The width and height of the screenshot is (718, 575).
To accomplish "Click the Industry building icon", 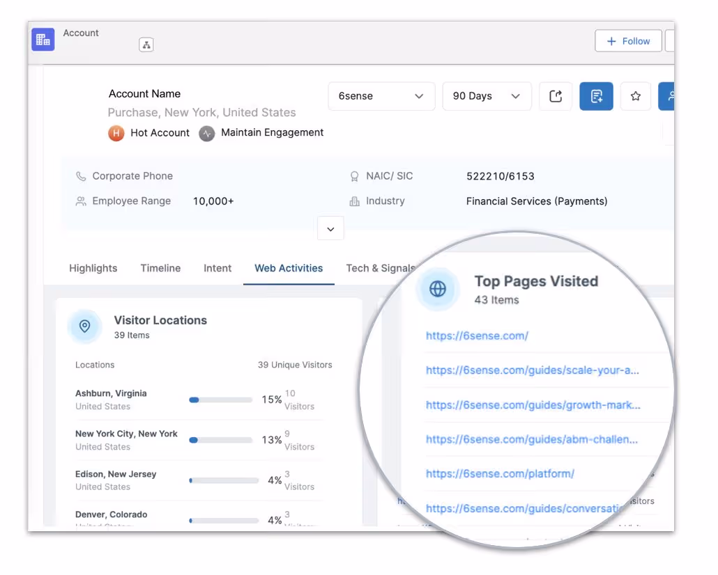I will click(x=354, y=201).
